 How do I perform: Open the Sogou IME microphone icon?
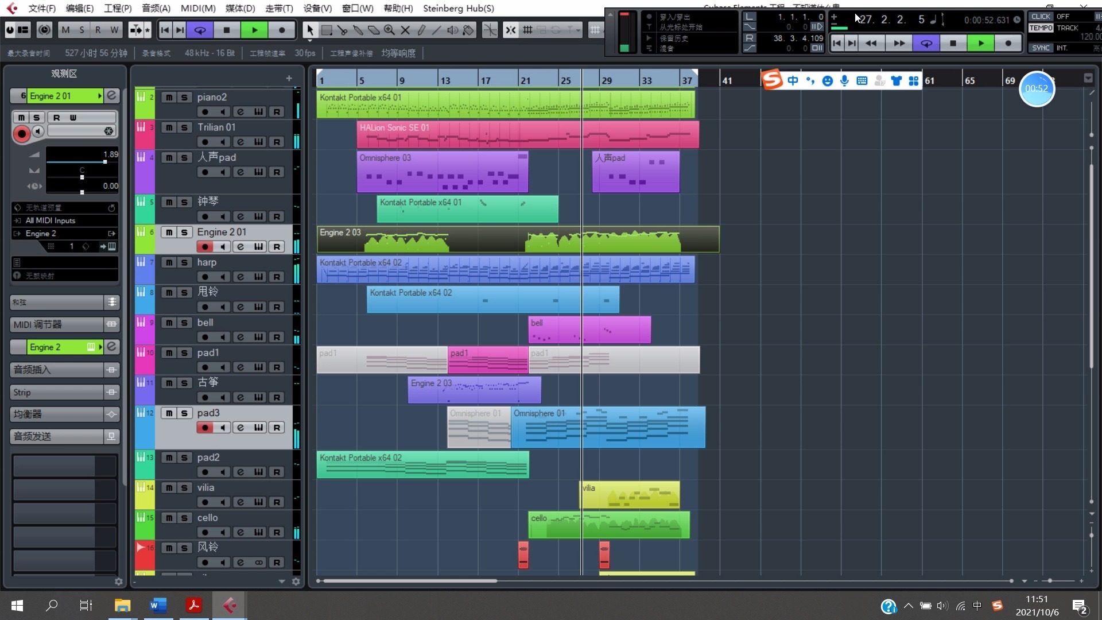pos(844,80)
